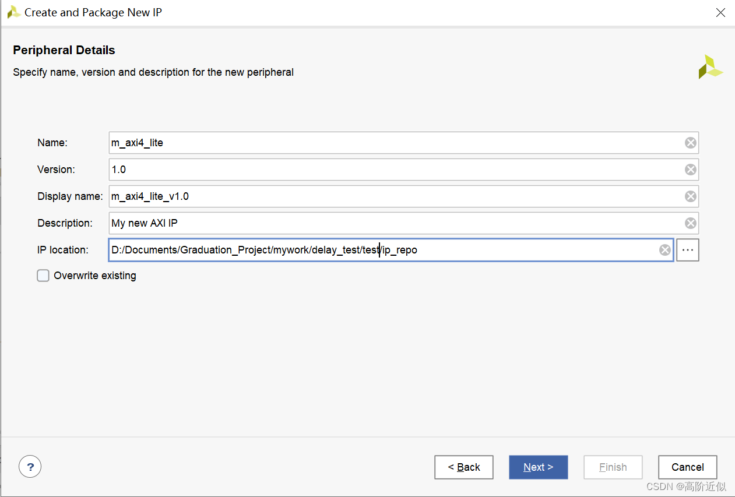Viewport: 735px width, 497px height.
Task: Open the IP location browse (…) button
Action: tap(688, 250)
